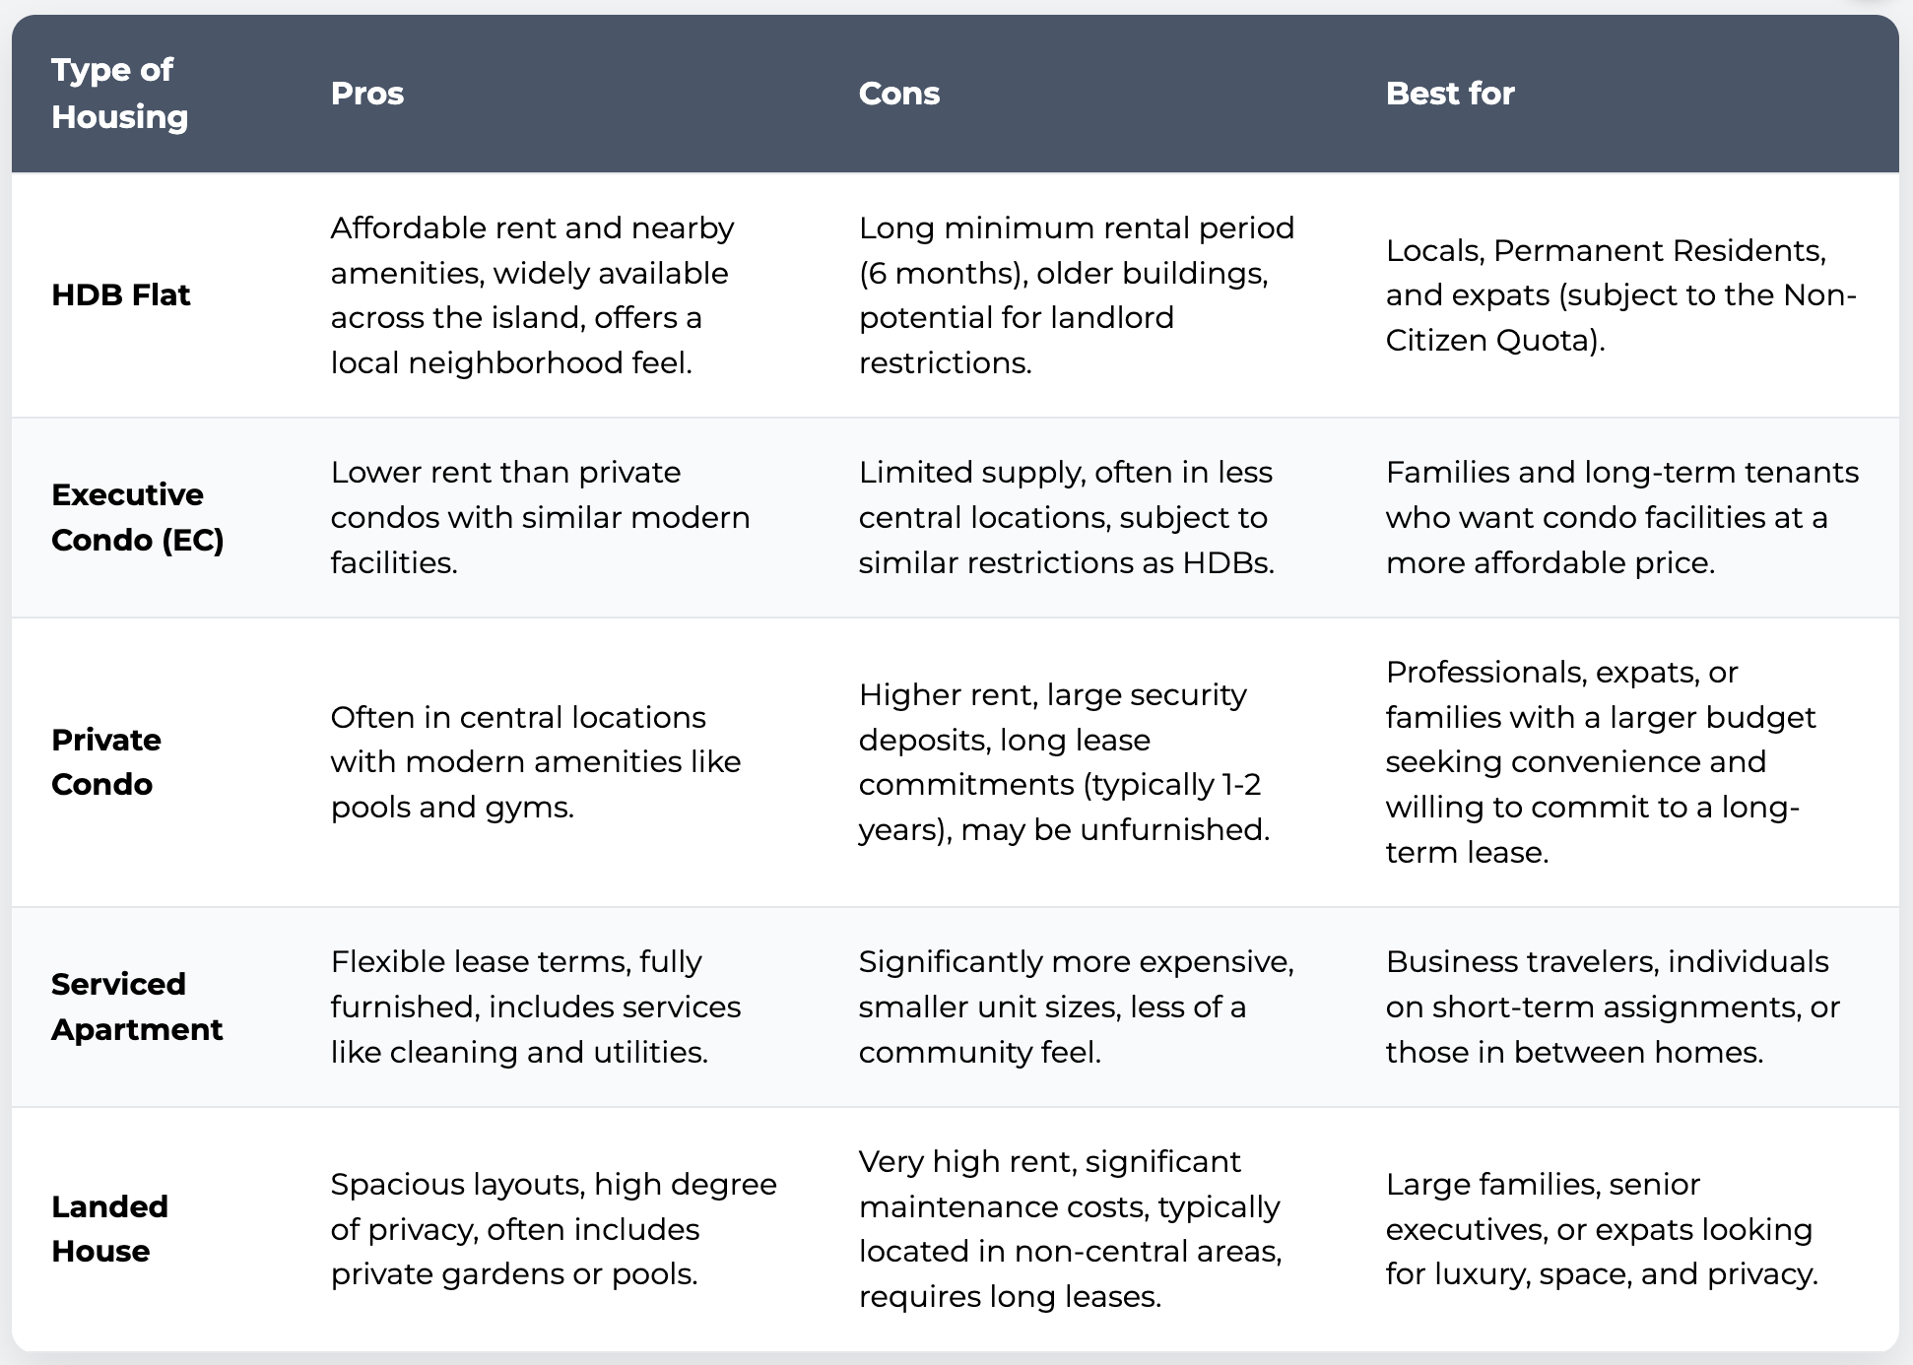Select the "Landed House" row label
The width and height of the screenshot is (1913, 1365).
click(x=109, y=1228)
